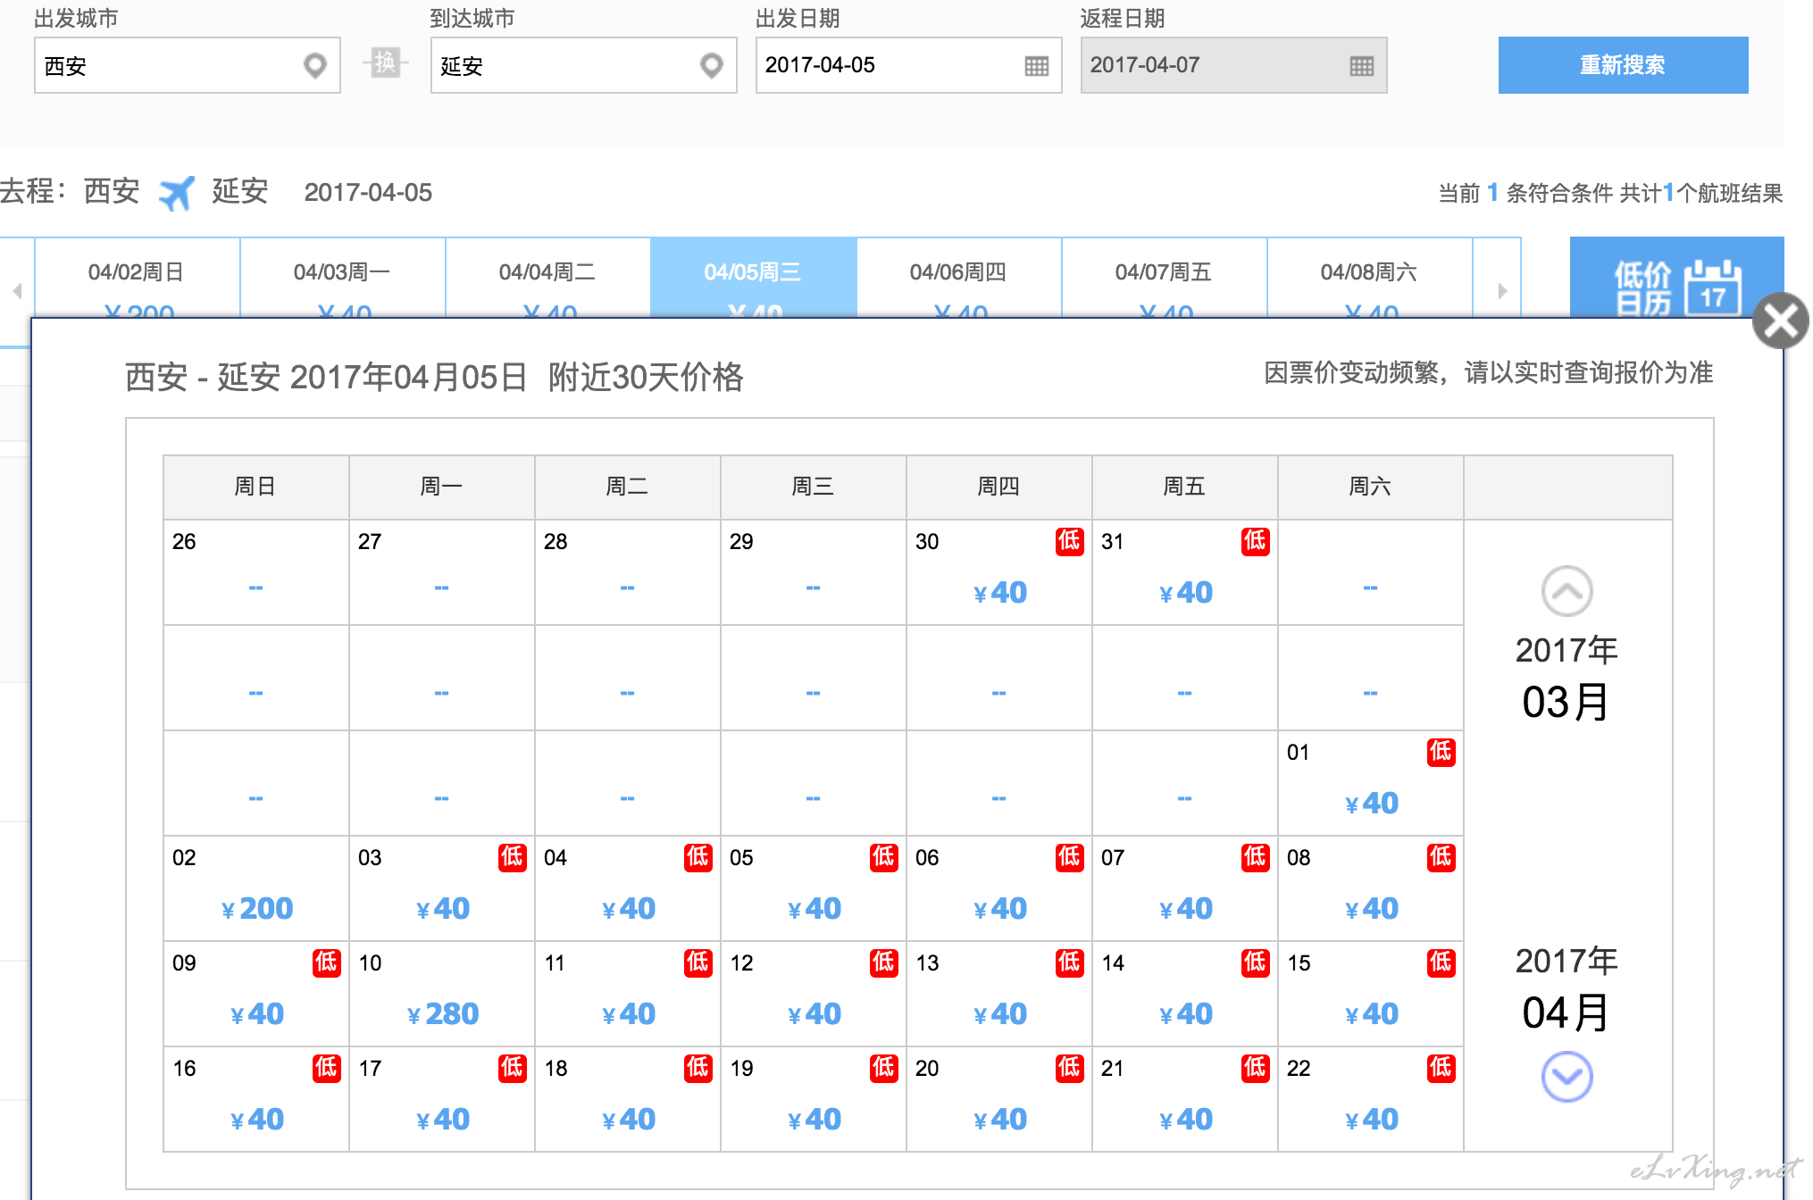Swap departure and arrival cities
Viewport: 1813px width, 1200px height.
coord(385,62)
